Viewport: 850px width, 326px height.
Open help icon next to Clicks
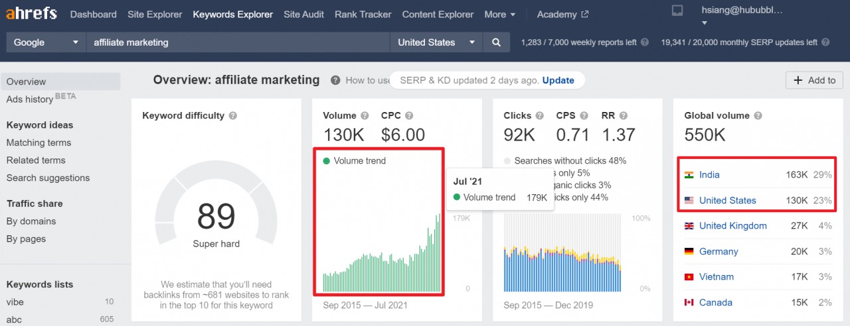(540, 115)
